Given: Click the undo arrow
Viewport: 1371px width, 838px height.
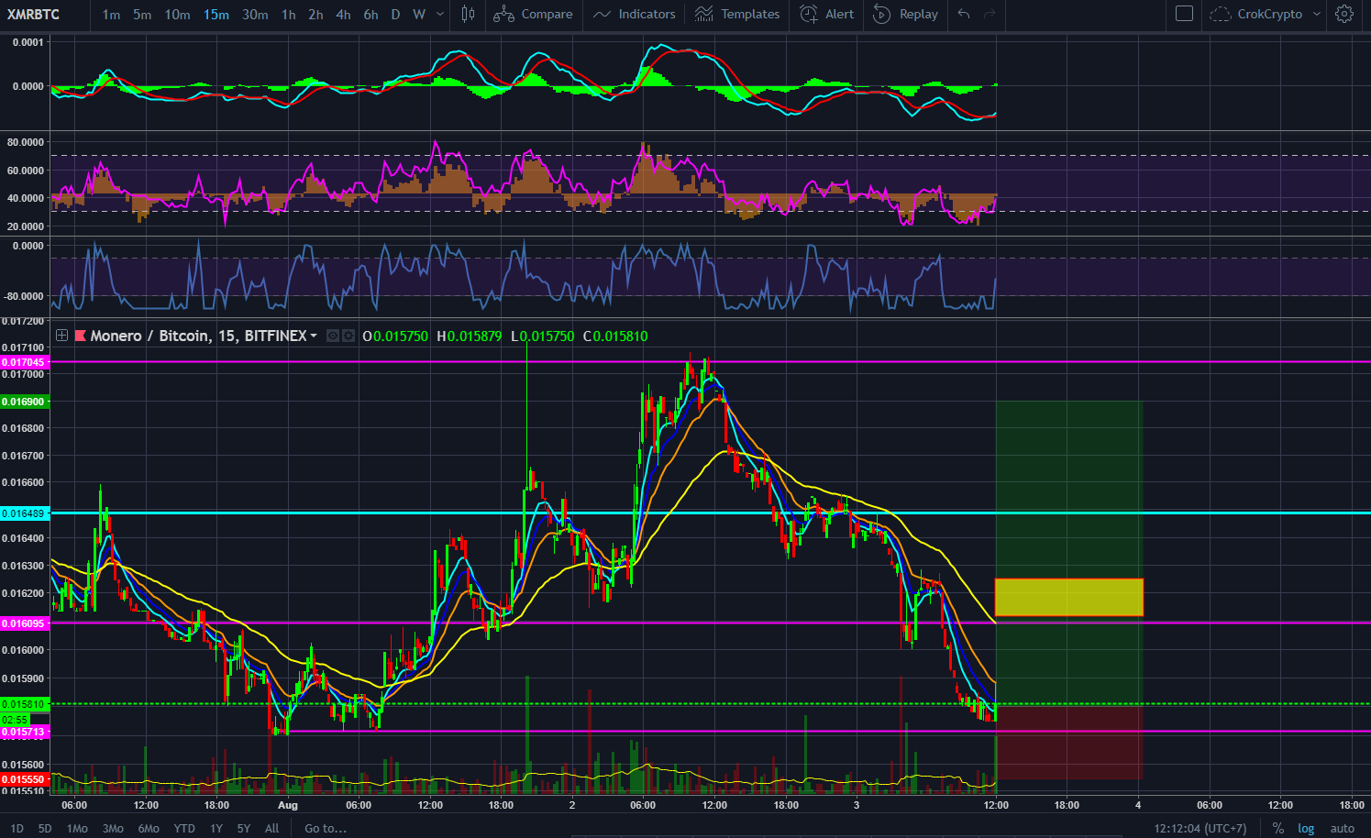Looking at the screenshot, I should [x=964, y=14].
